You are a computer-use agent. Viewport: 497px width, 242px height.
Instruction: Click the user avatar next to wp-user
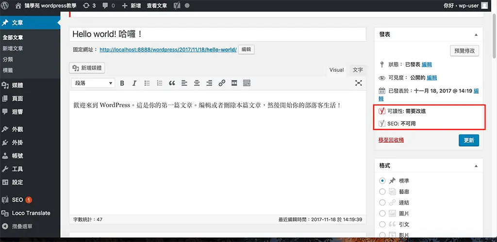coord(484,5)
